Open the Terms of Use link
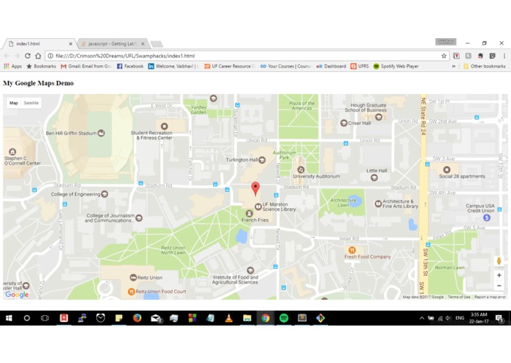This screenshot has width=511, height=363. click(x=459, y=297)
